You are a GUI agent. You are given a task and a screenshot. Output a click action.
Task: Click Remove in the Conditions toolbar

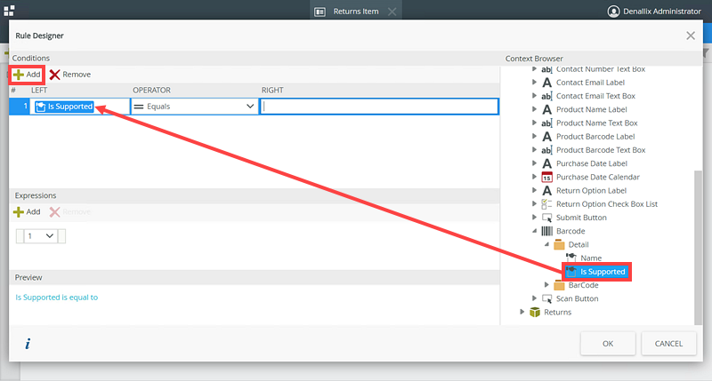70,75
